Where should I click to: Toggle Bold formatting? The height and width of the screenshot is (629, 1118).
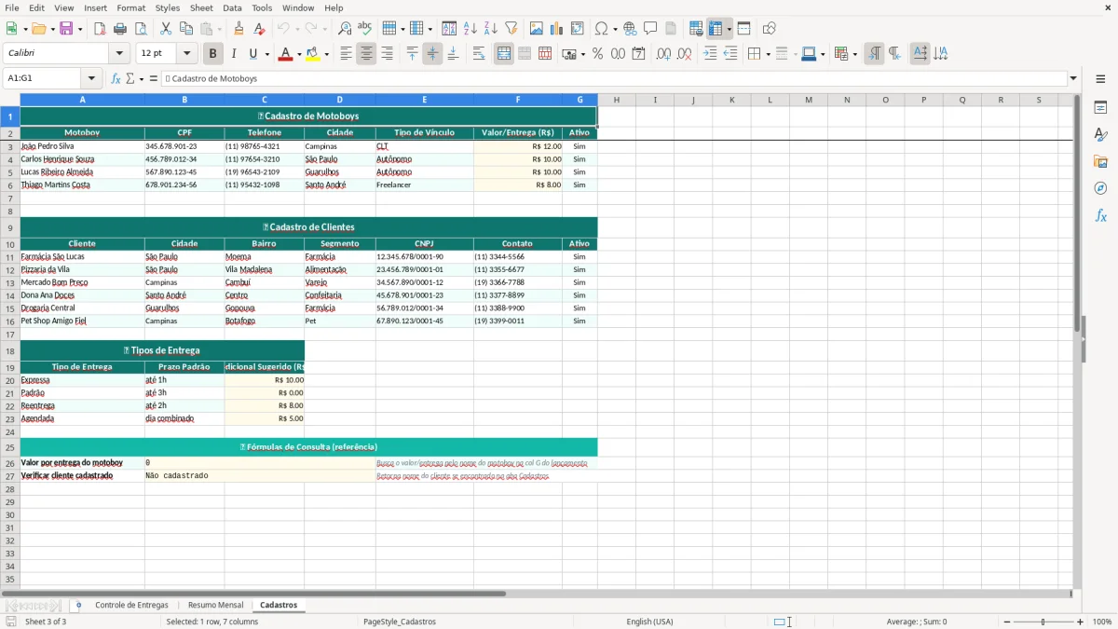click(x=212, y=54)
